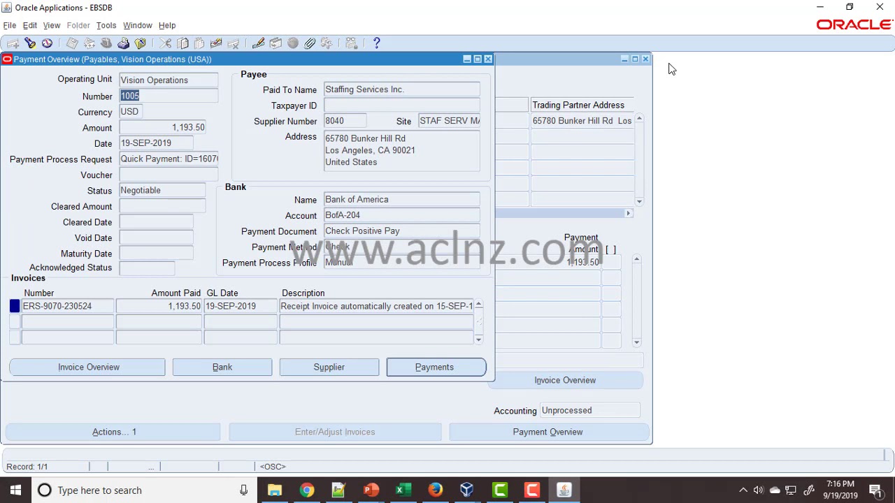Open the Help menu

coord(167,25)
